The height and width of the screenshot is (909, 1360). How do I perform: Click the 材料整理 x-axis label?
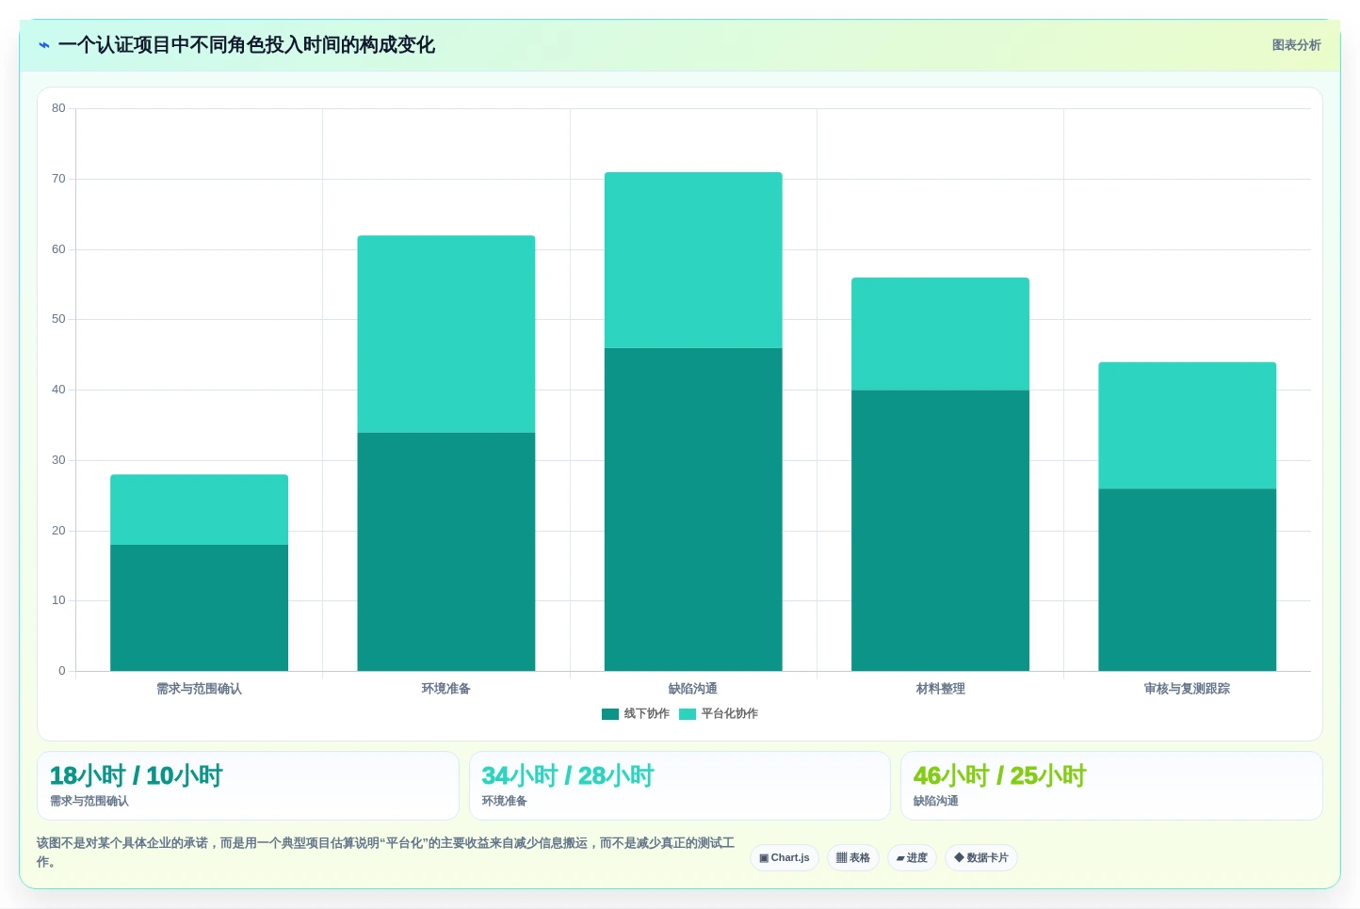click(x=940, y=689)
